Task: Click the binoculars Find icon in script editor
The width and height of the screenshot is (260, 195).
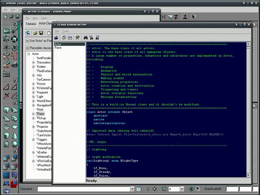Action: point(86,38)
